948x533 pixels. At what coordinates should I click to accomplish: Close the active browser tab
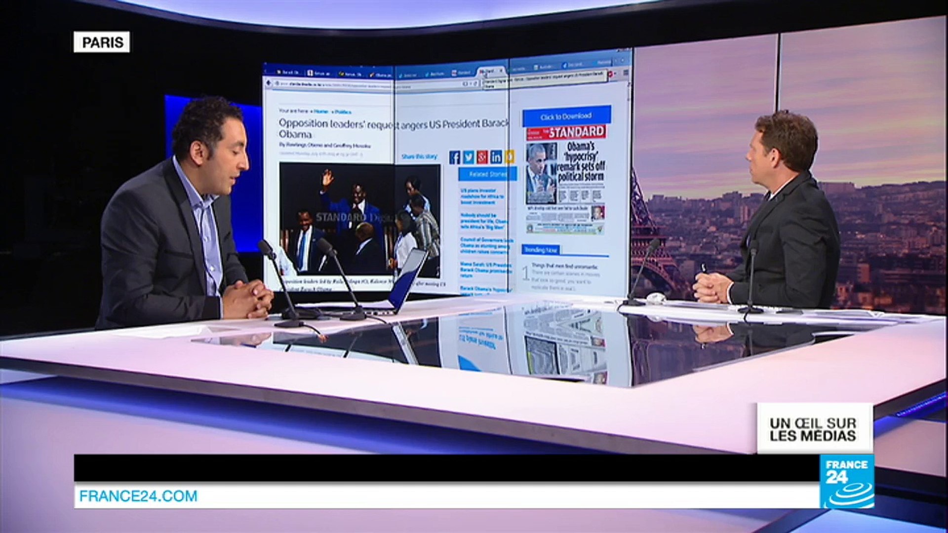(501, 71)
